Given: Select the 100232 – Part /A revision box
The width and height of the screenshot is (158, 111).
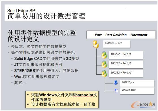Looking at the screenshot, I should 126,55.
